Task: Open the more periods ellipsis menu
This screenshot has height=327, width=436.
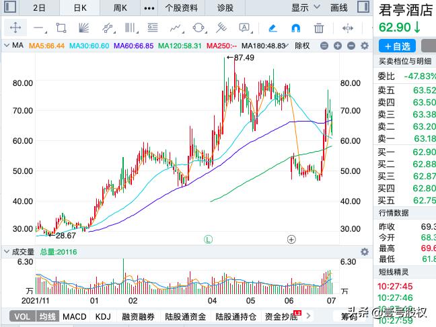Action: tap(149, 8)
